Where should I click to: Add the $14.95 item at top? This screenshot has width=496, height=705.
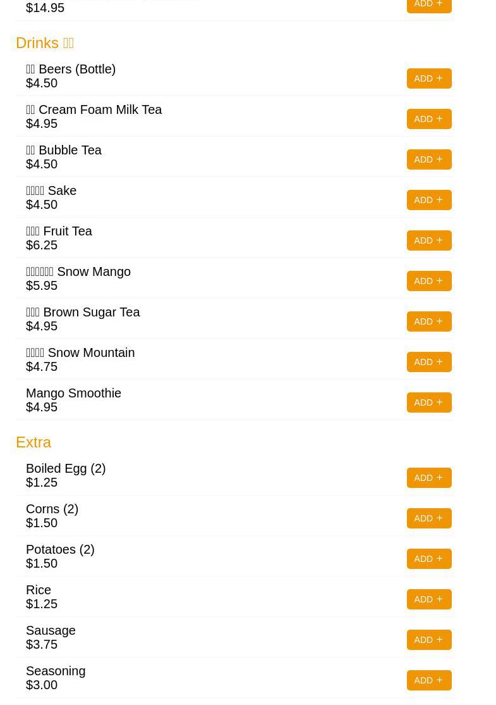pos(428,5)
